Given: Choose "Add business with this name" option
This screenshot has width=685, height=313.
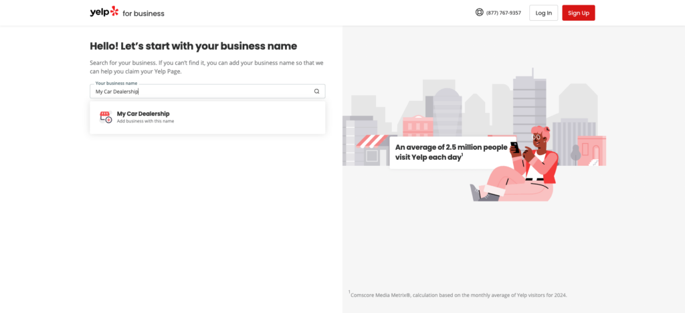Looking at the screenshot, I should tap(145, 121).
